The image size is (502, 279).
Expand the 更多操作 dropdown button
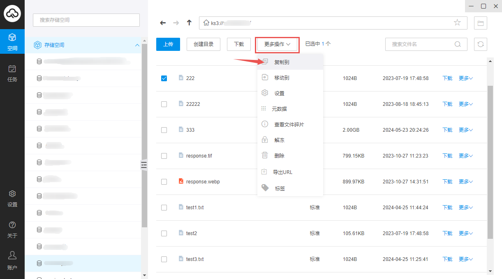pyautogui.click(x=277, y=44)
